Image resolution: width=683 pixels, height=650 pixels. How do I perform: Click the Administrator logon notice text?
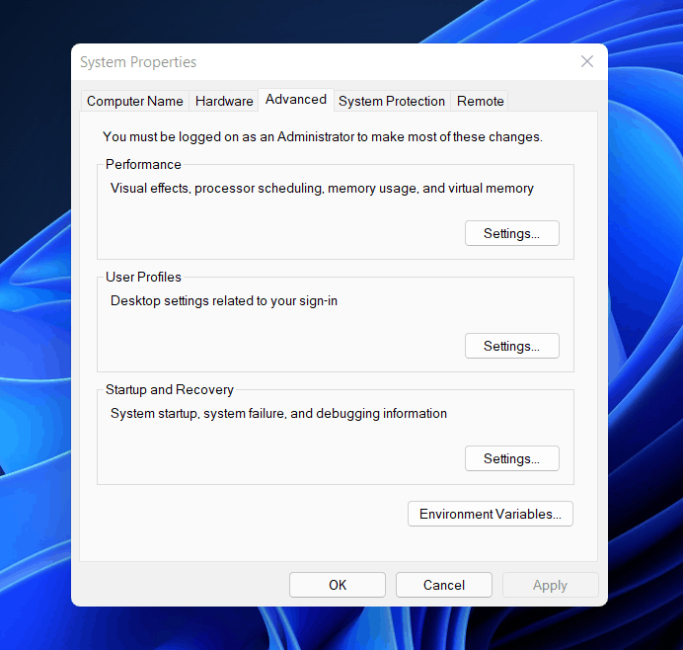click(x=323, y=137)
